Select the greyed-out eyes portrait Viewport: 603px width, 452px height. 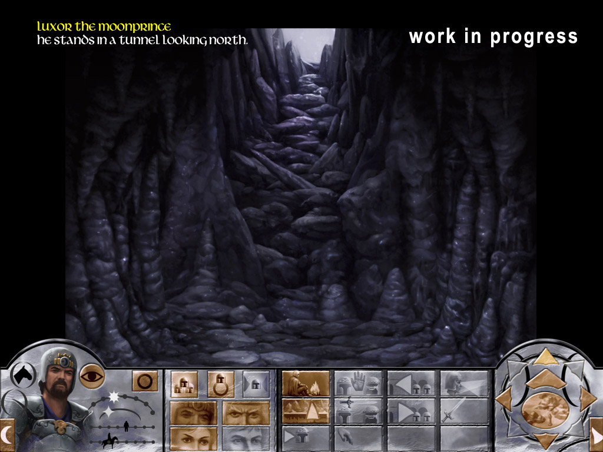click(246, 439)
